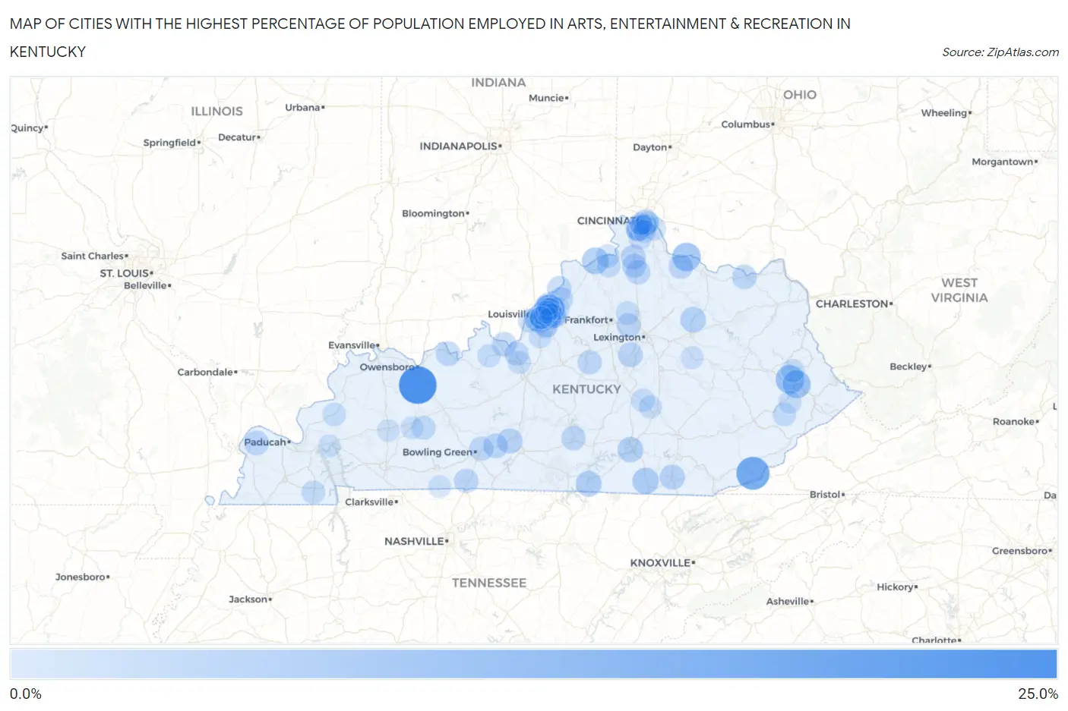This screenshot has height=711, width=1068.
Task: Click the large bubble near the southeast Kentucky border
Action: point(753,473)
